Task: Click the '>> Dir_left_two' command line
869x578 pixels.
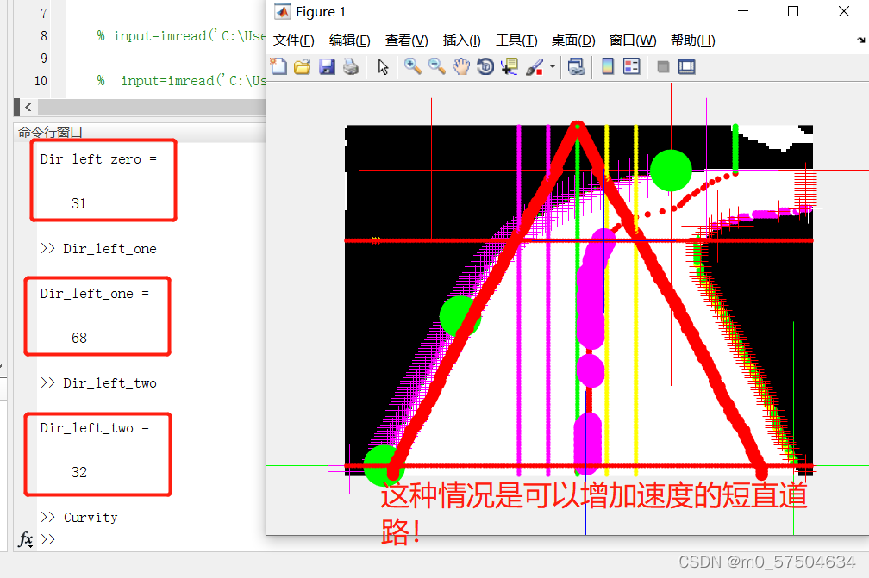Action: tap(98, 383)
